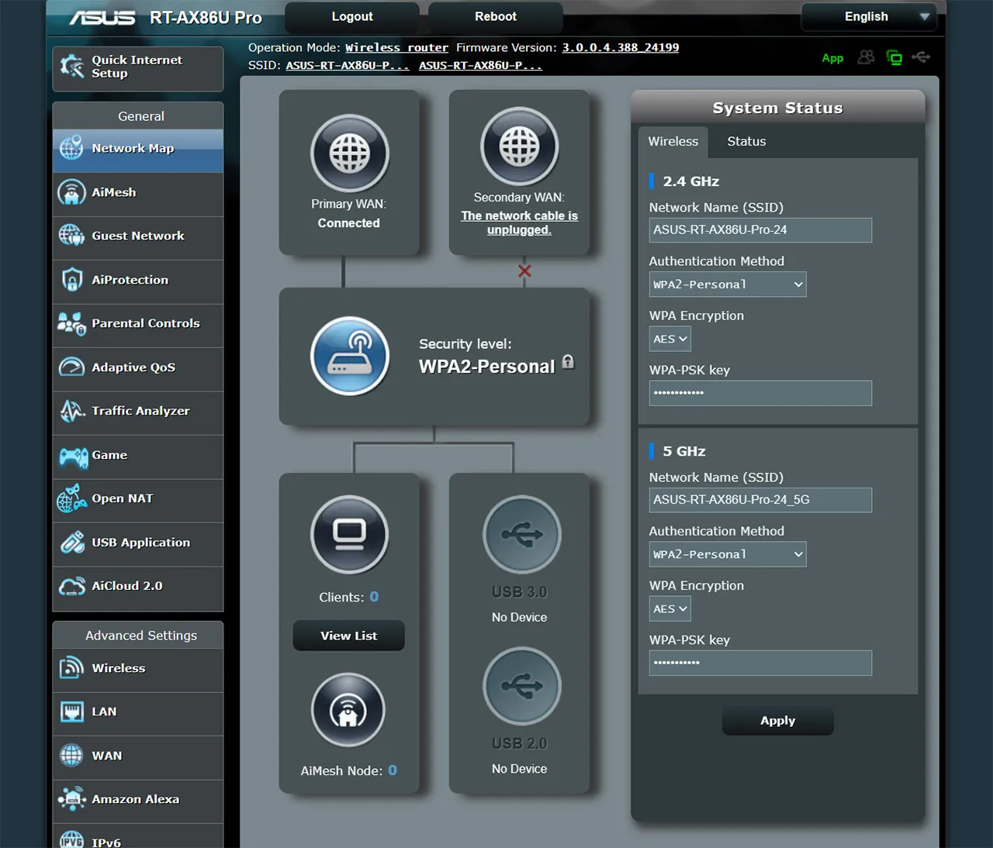The width and height of the screenshot is (993, 848).
Task: Click the Logout button
Action: point(352,16)
